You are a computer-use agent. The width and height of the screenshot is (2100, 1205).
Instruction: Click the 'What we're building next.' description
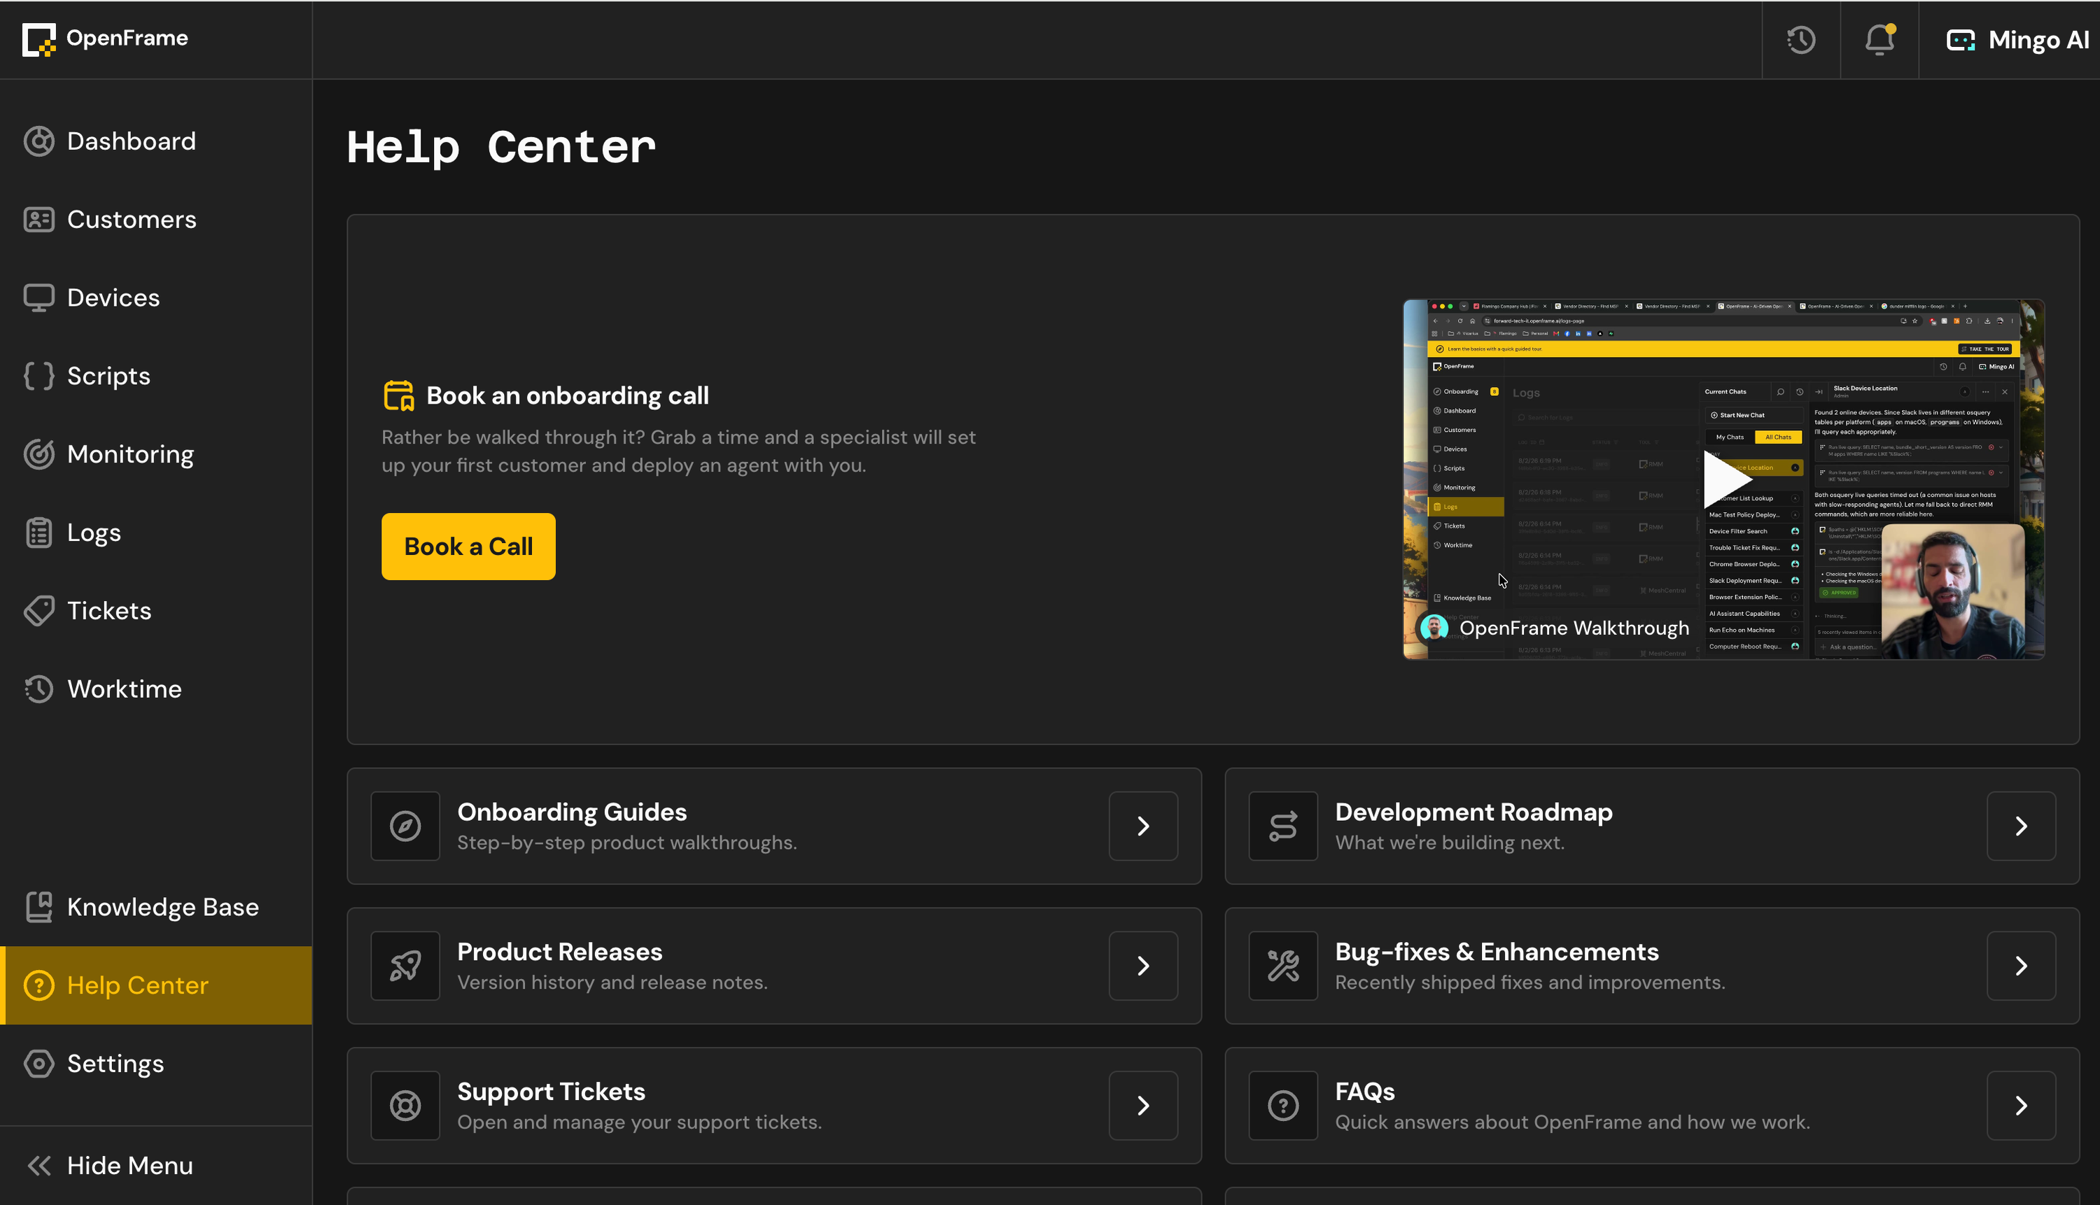point(1450,843)
